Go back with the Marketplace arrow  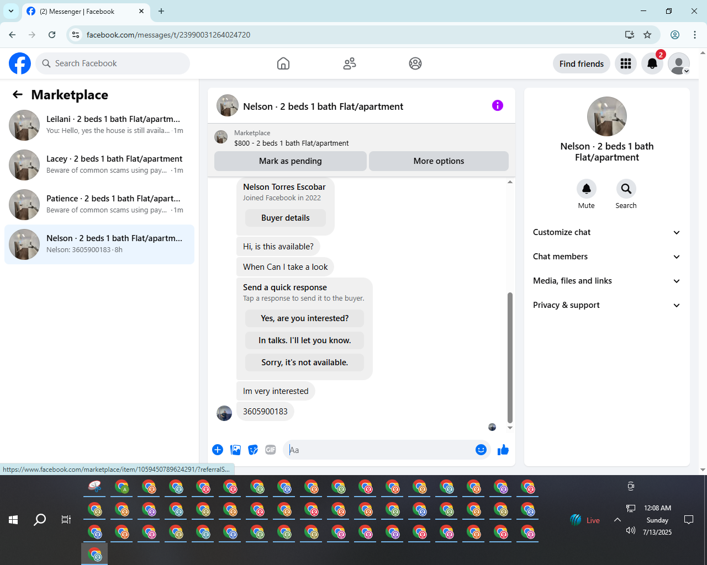[18, 95]
